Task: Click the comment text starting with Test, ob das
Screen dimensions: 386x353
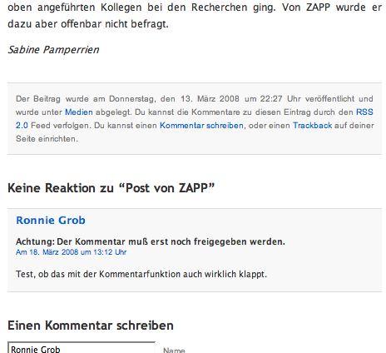Action: tap(141, 274)
